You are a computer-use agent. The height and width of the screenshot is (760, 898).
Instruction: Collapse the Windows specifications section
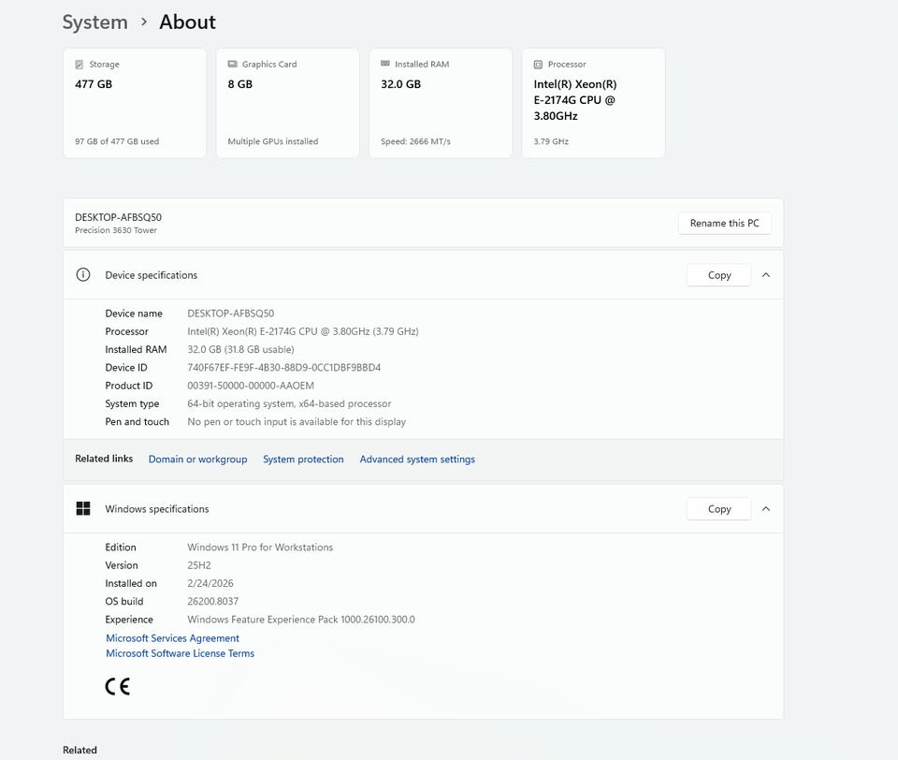(766, 509)
